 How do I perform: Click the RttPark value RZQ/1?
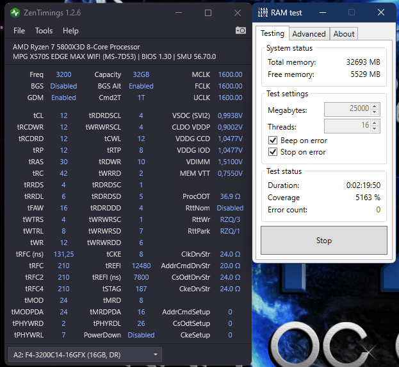[x=230, y=231]
